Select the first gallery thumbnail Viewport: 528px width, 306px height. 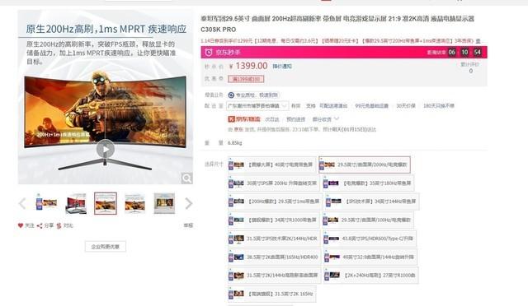(x=46, y=203)
